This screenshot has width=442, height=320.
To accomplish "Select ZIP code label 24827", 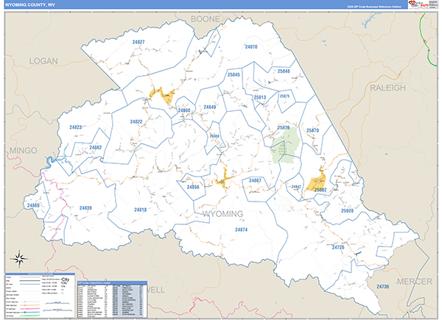I will [x=138, y=42].
